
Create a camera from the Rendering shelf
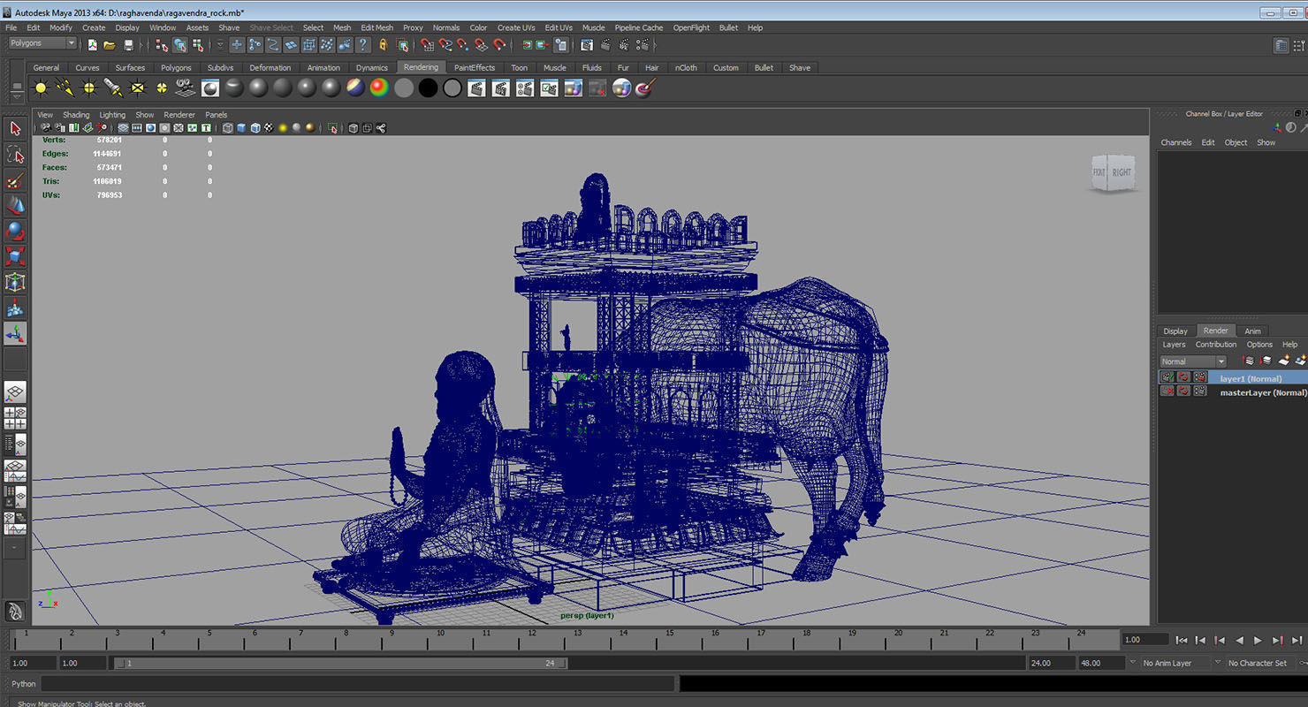click(x=186, y=88)
